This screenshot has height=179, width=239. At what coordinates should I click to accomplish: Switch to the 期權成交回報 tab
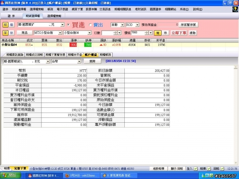[34, 55]
